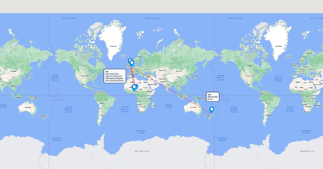Click the front map pin on Nigeria

coord(134,87)
